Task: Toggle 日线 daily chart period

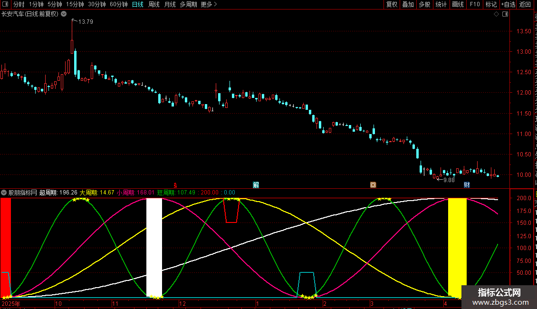Action: (x=138, y=4)
